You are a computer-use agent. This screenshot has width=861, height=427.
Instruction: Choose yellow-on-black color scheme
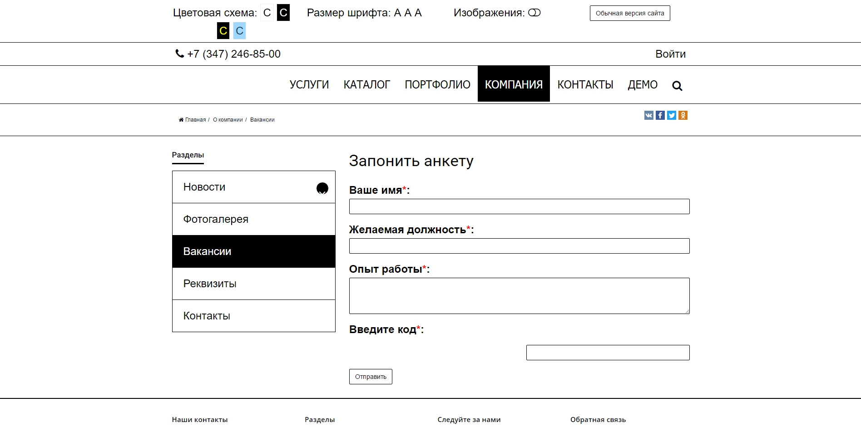pyautogui.click(x=223, y=31)
